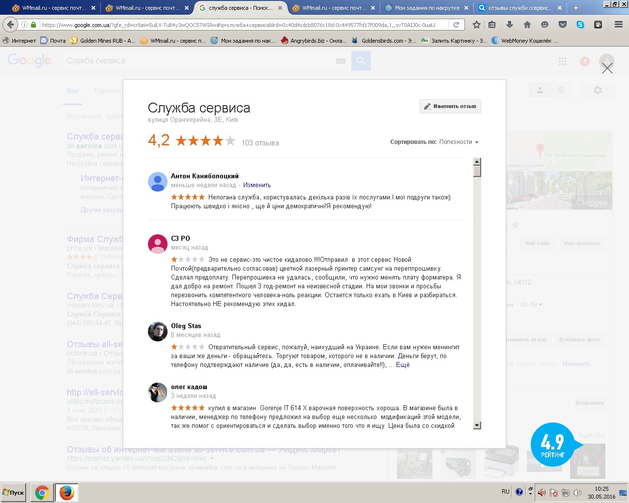This screenshot has width=629, height=503.
Task: Open the downloads arrow icon
Action: 510,25
